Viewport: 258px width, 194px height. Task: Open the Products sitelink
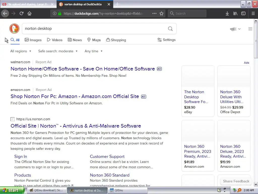click(22, 175)
